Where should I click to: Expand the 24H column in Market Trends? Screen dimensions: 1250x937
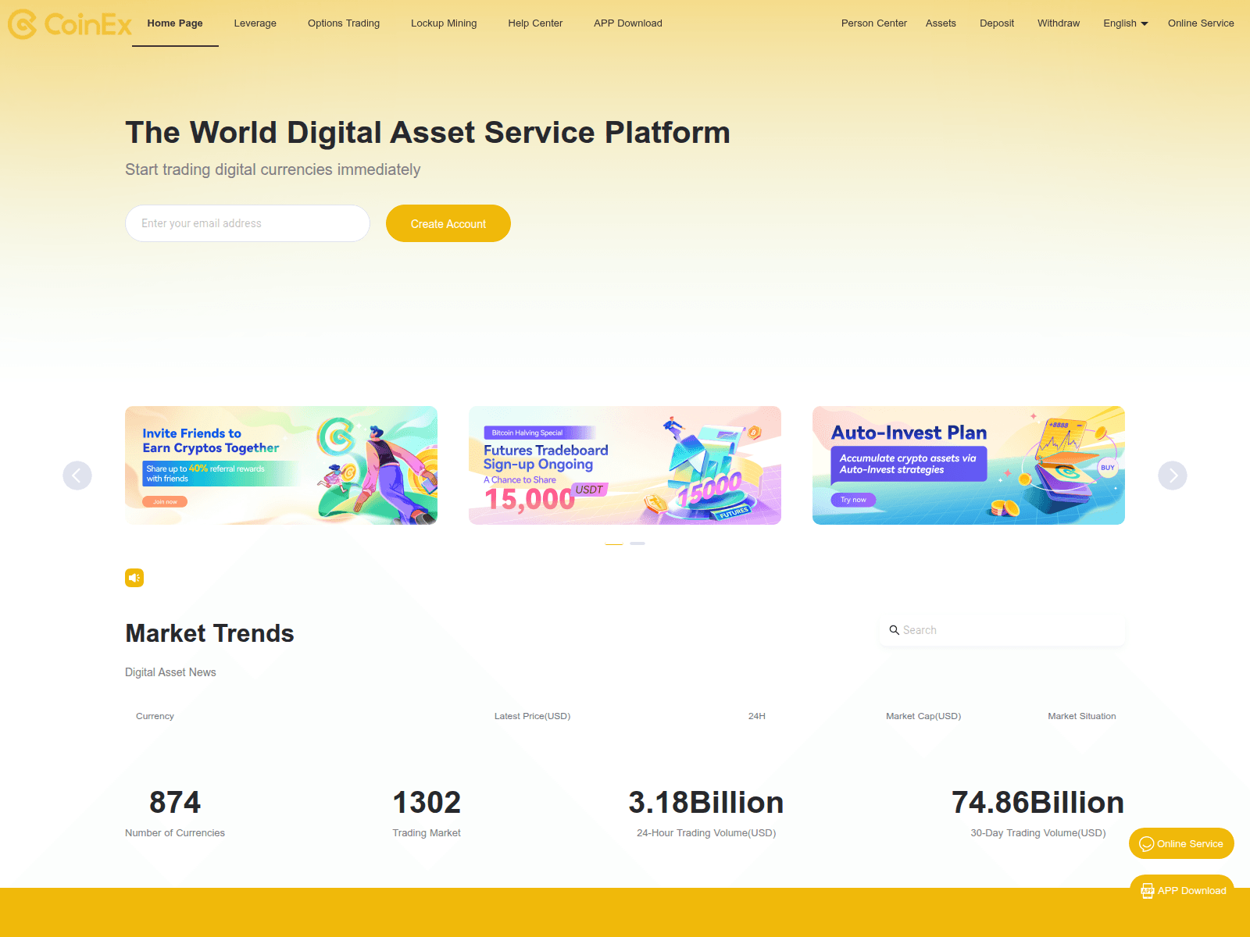(756, 716)
